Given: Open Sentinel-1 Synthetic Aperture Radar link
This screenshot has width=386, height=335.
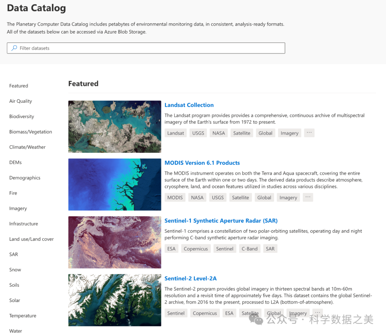Looking at the screenshot, I should [221, 221].
